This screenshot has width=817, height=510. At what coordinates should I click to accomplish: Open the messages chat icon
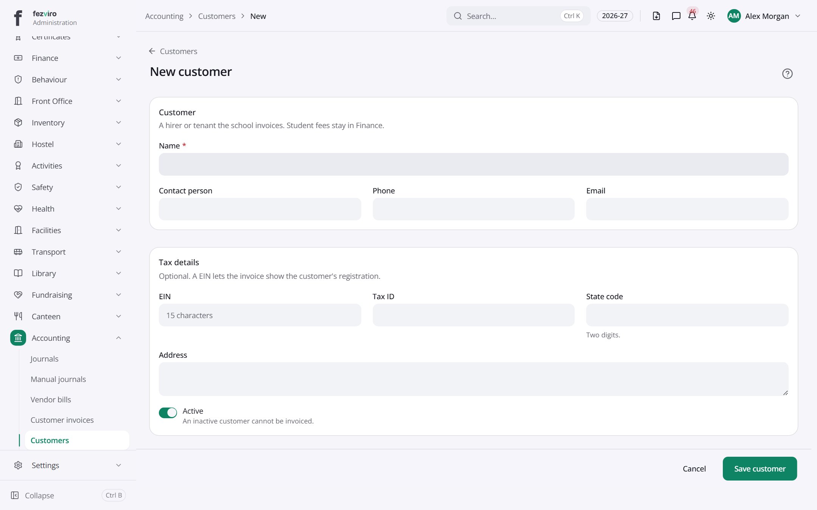click(x=676, y=16)
